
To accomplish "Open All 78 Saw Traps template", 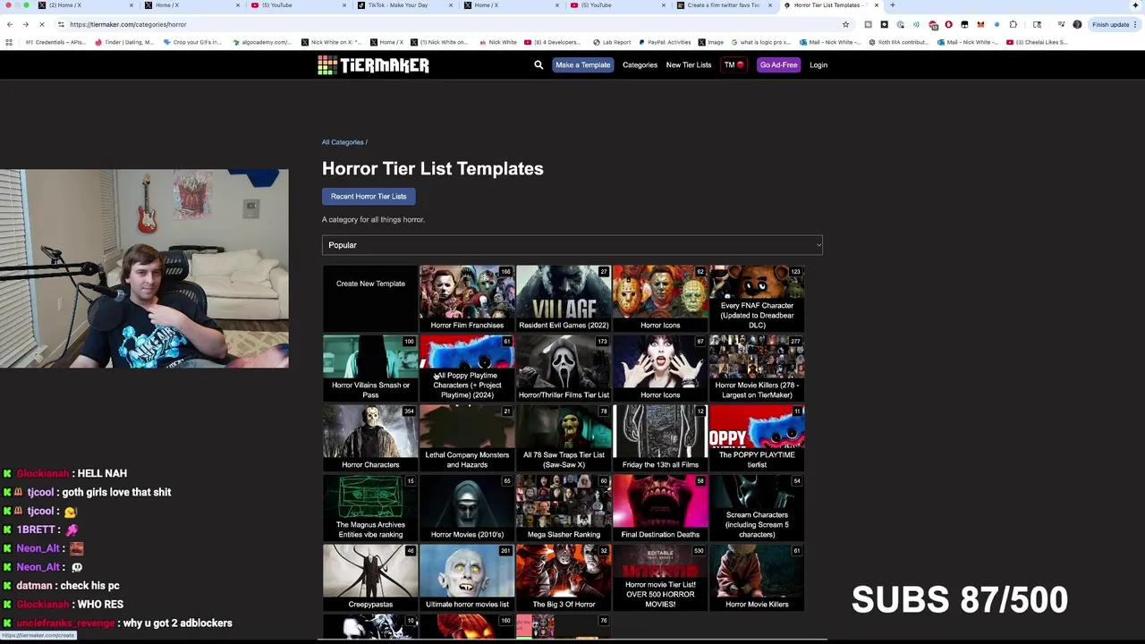I will coord(564,437).
